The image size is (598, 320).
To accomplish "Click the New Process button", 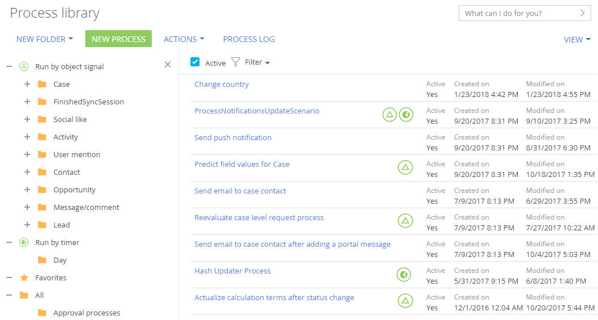I will tap(119, 39).
